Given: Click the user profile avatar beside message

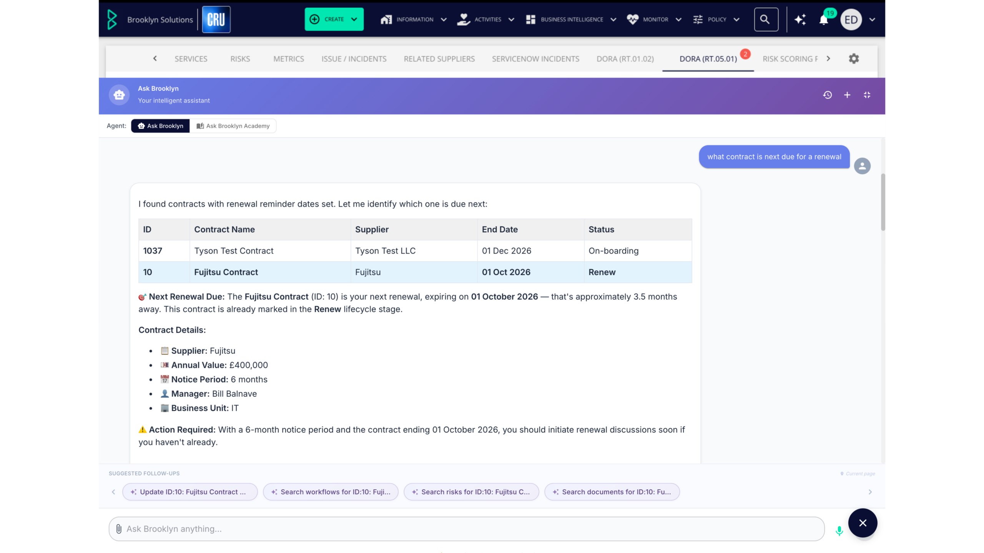Looking at the screenshot, I should [x=862, y=166].
